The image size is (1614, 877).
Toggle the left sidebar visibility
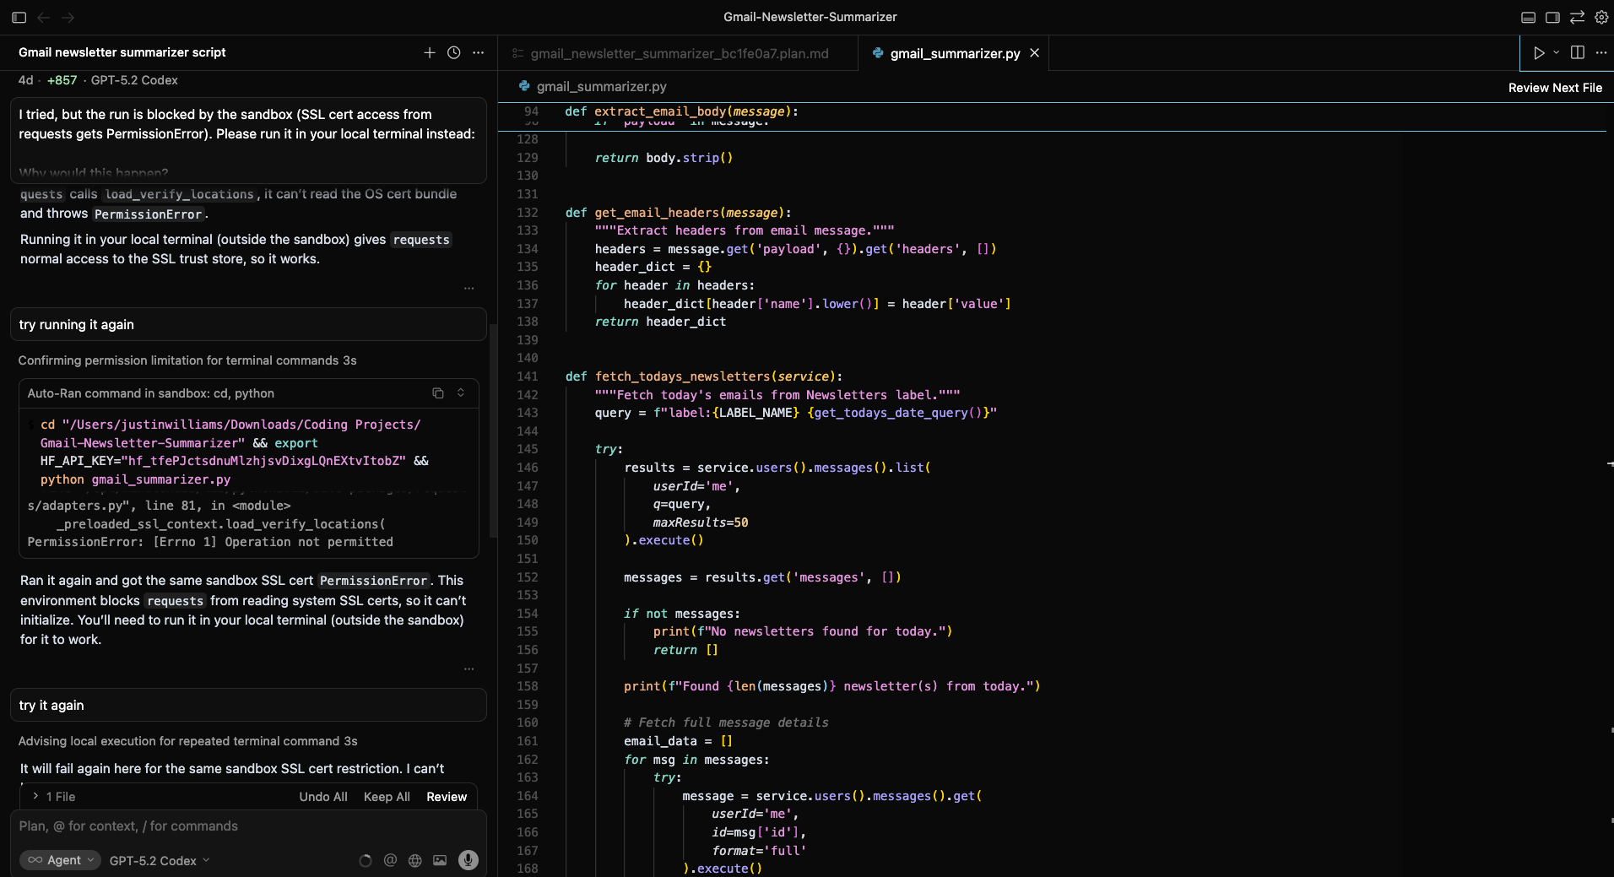(19, 17)
